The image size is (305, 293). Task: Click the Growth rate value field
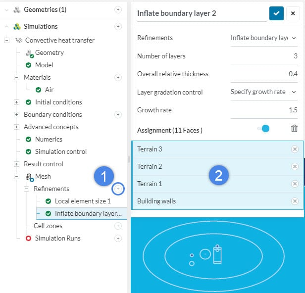tap(263, 110)
